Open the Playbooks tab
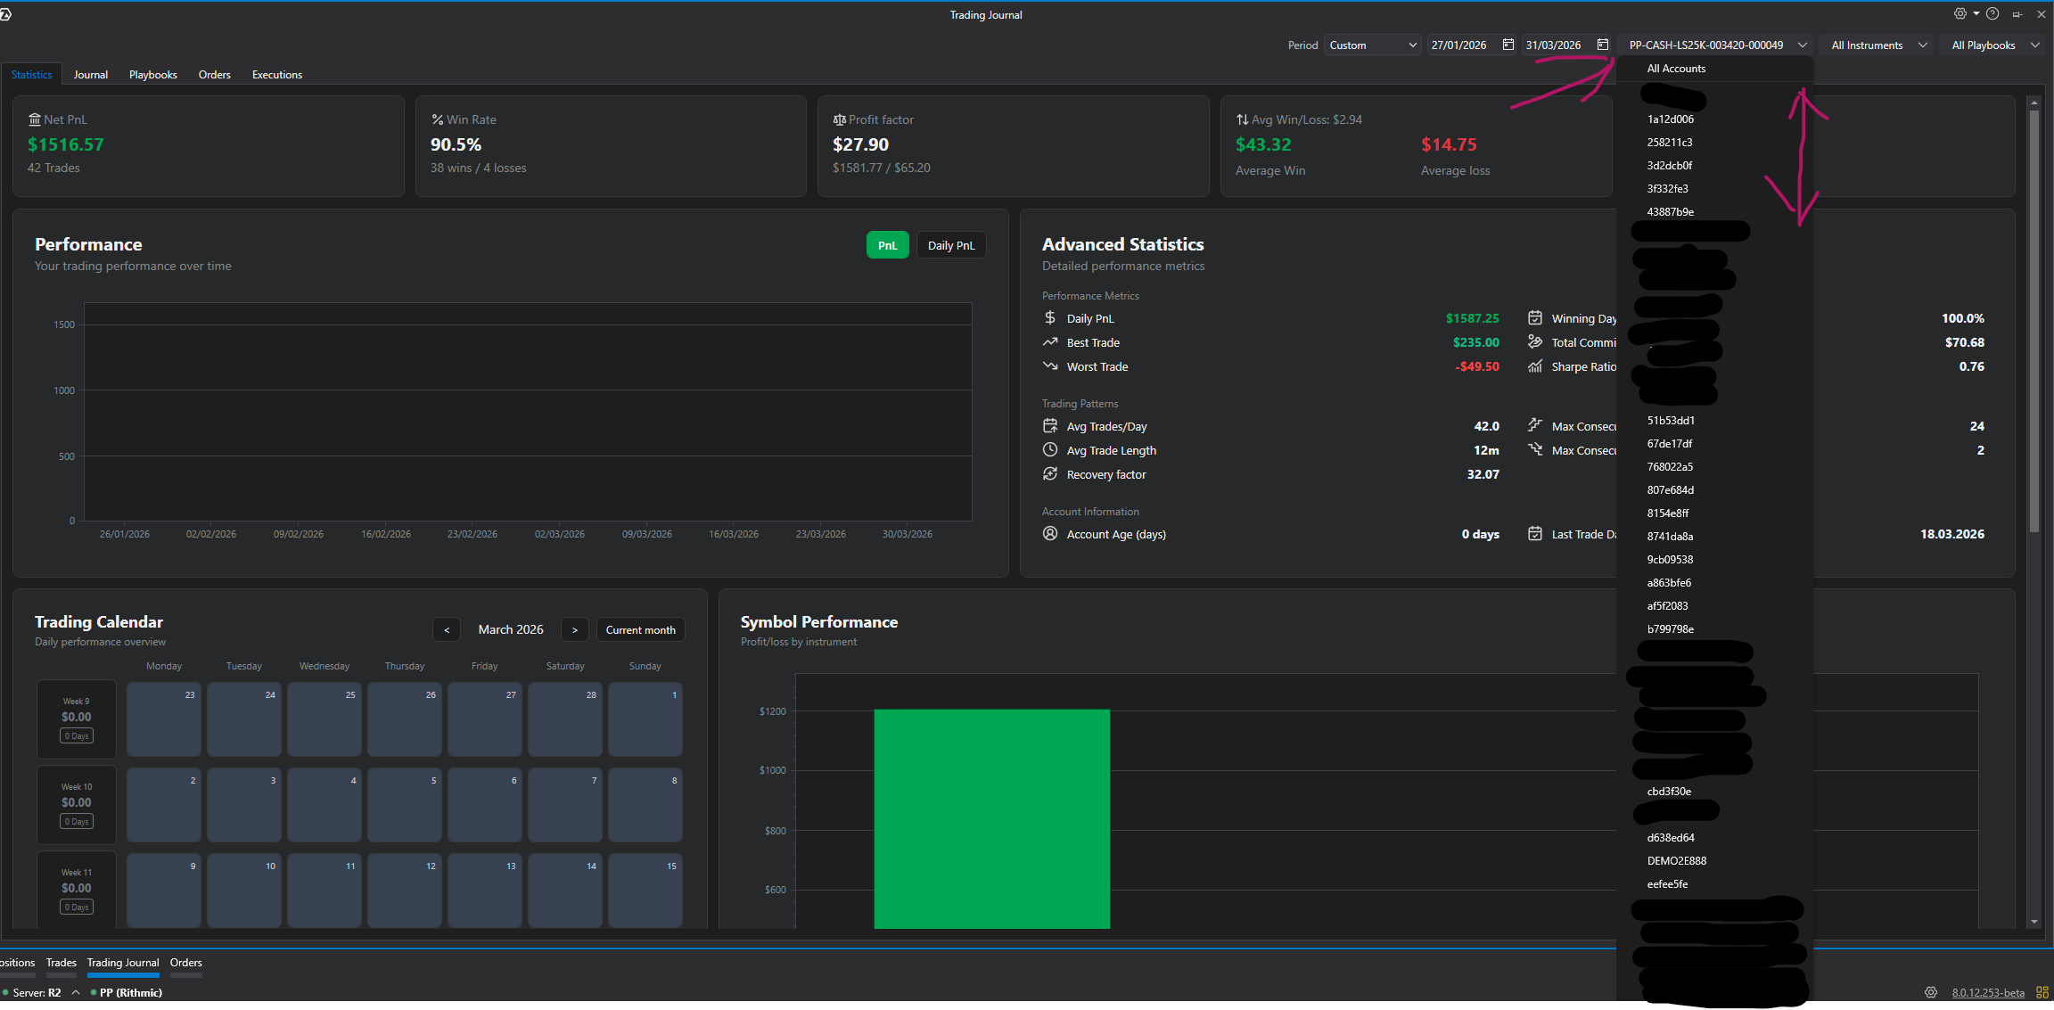 (153, 75)
